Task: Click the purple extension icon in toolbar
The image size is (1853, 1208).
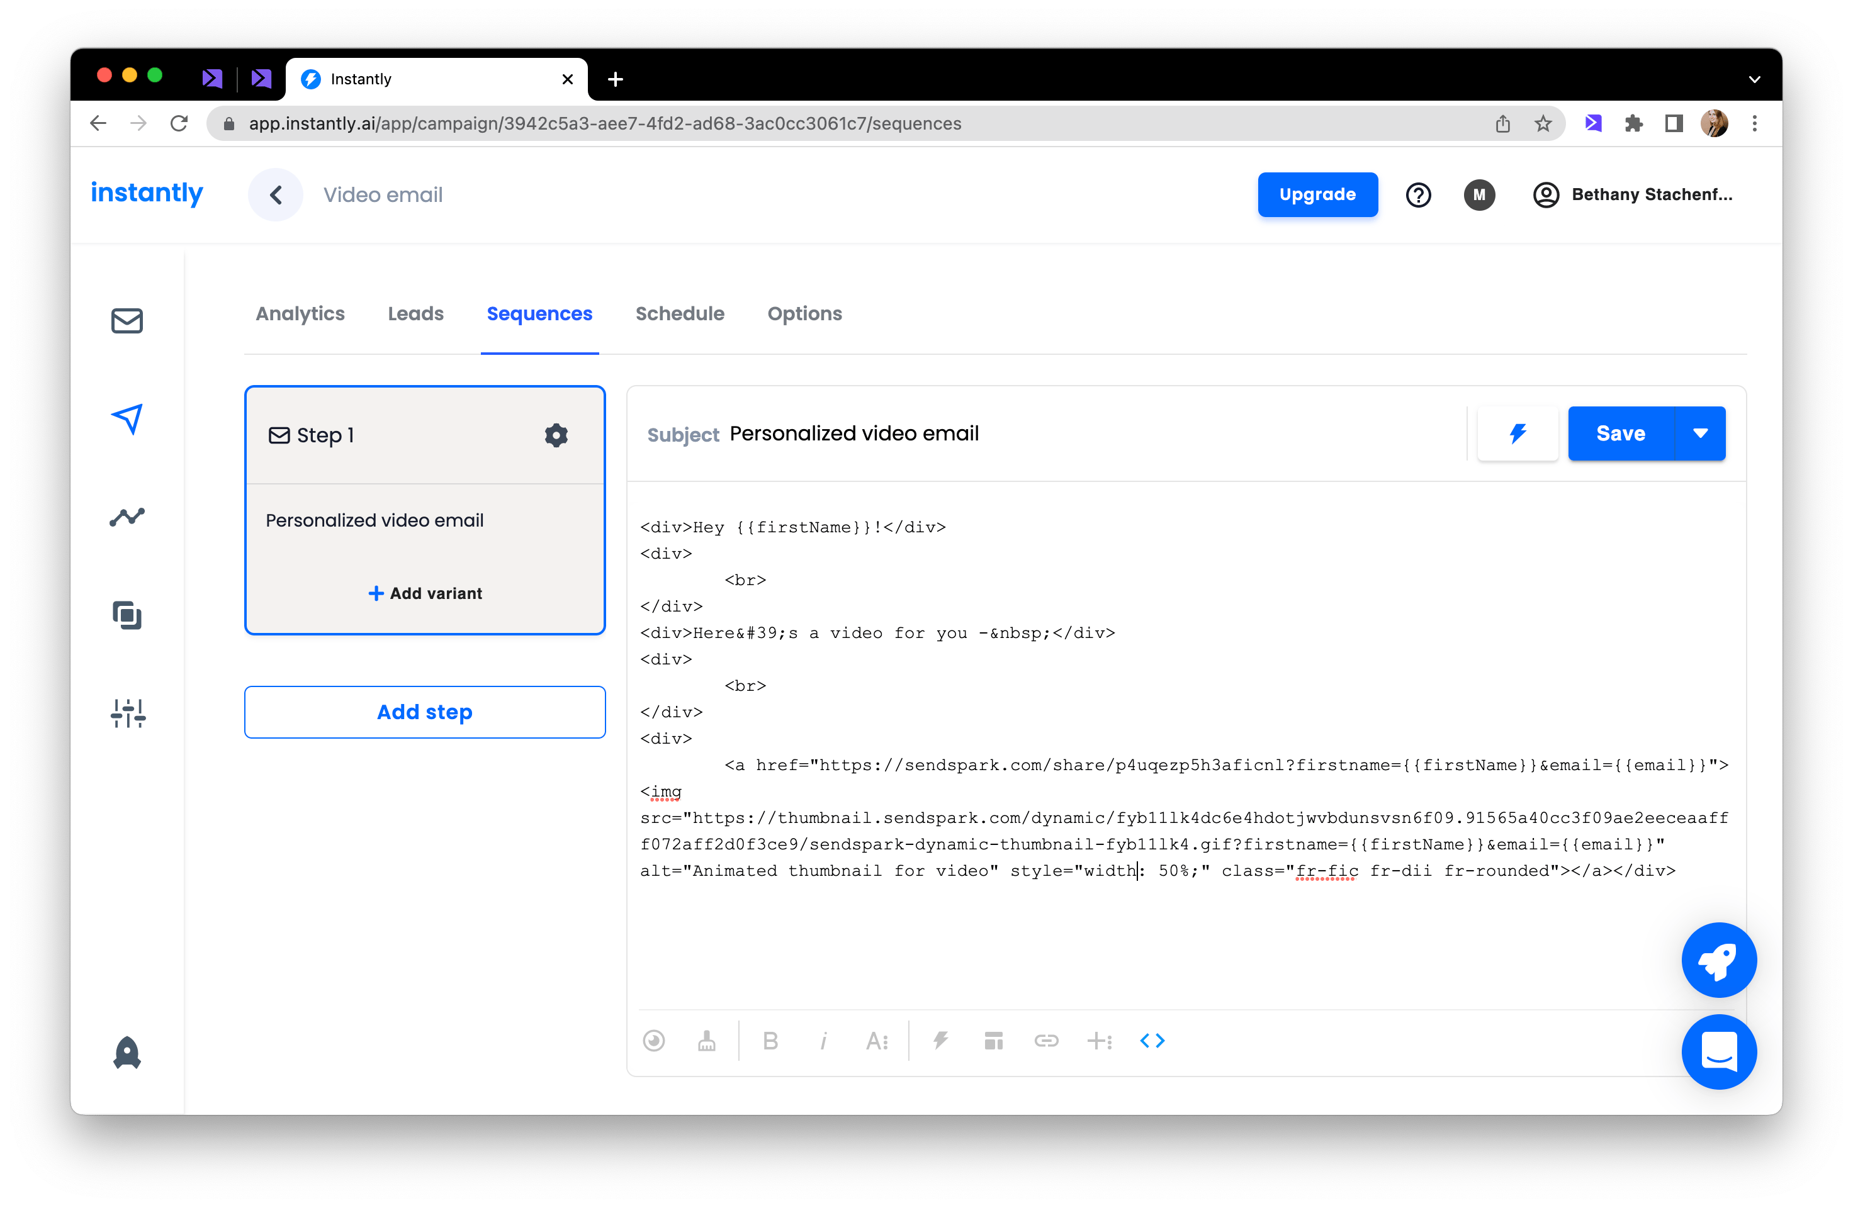Action: click(1593, 123)
